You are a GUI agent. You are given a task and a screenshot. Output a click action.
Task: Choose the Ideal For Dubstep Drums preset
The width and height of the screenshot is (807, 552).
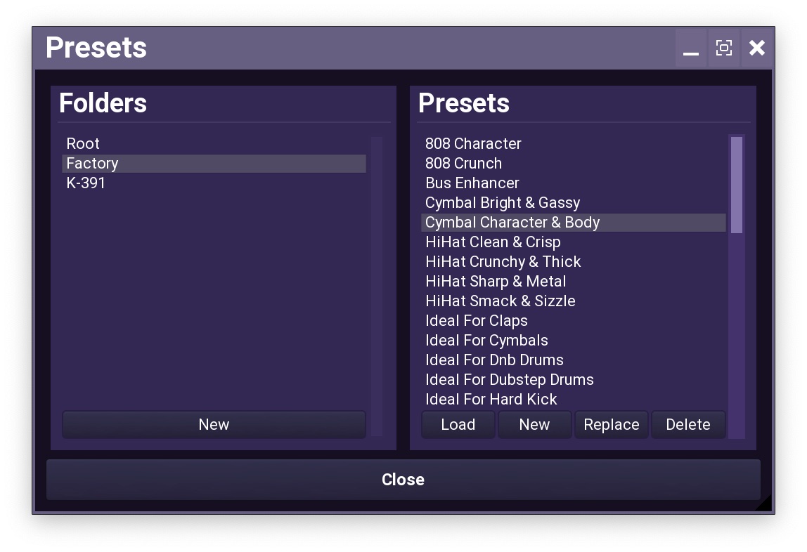(x=510, y=380)
